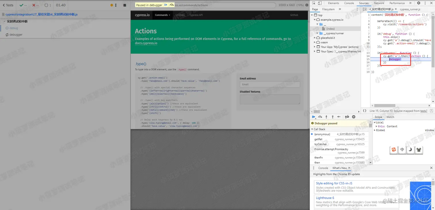Click the Email input field
The height and width of the screenshot is (210, 435).
pos(270,84)
